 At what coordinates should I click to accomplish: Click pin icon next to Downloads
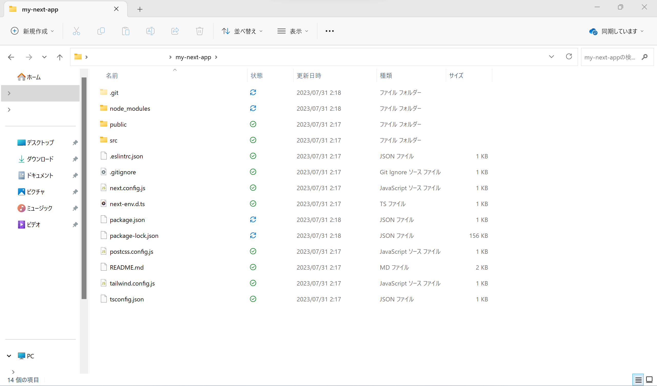pyautogui.click(x=75, y=159)
